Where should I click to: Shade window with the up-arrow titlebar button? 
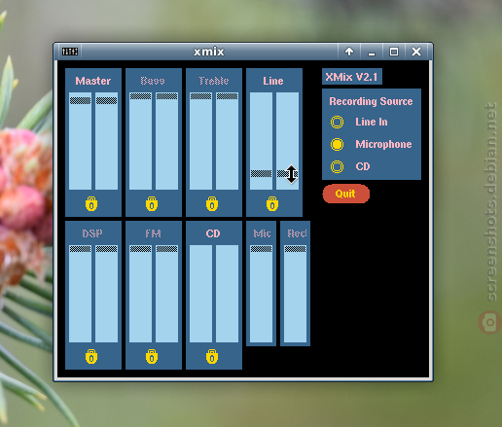point(349,52)
